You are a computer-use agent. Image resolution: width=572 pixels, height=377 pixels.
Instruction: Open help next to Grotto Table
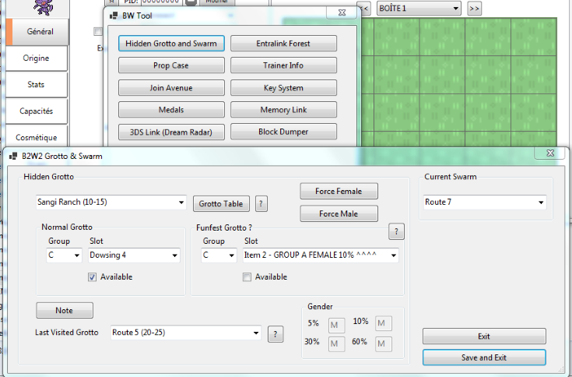tap(261, 203)
